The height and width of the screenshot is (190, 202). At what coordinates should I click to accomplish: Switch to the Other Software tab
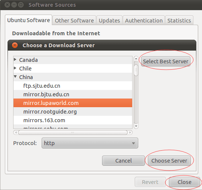point(74,21)
